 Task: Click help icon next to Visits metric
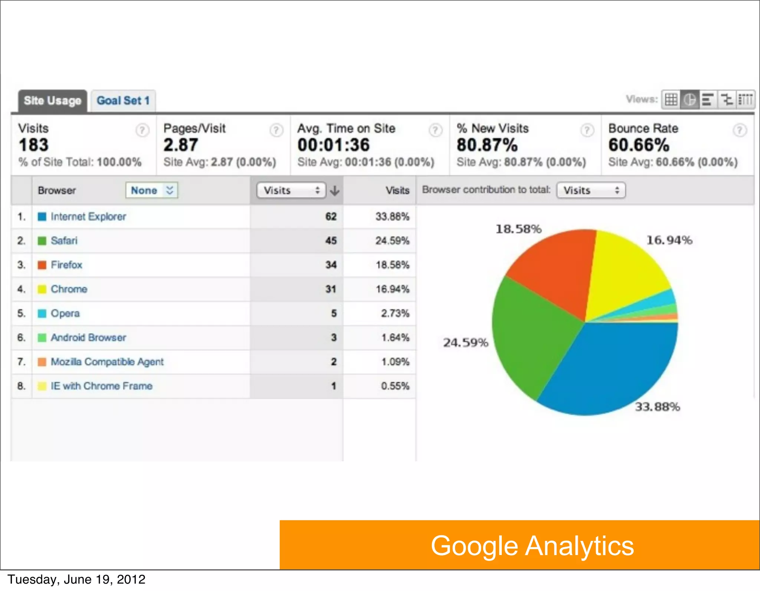(x=142, y=130)
